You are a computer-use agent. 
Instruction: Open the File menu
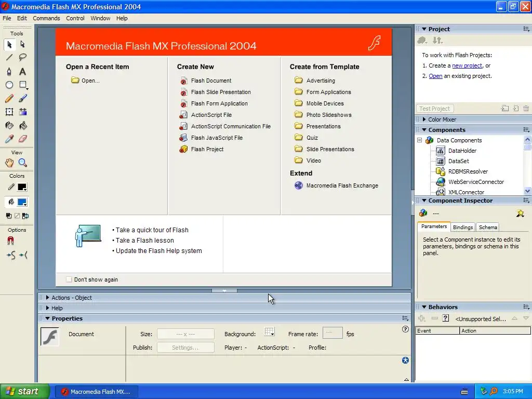tap(7, 18)
